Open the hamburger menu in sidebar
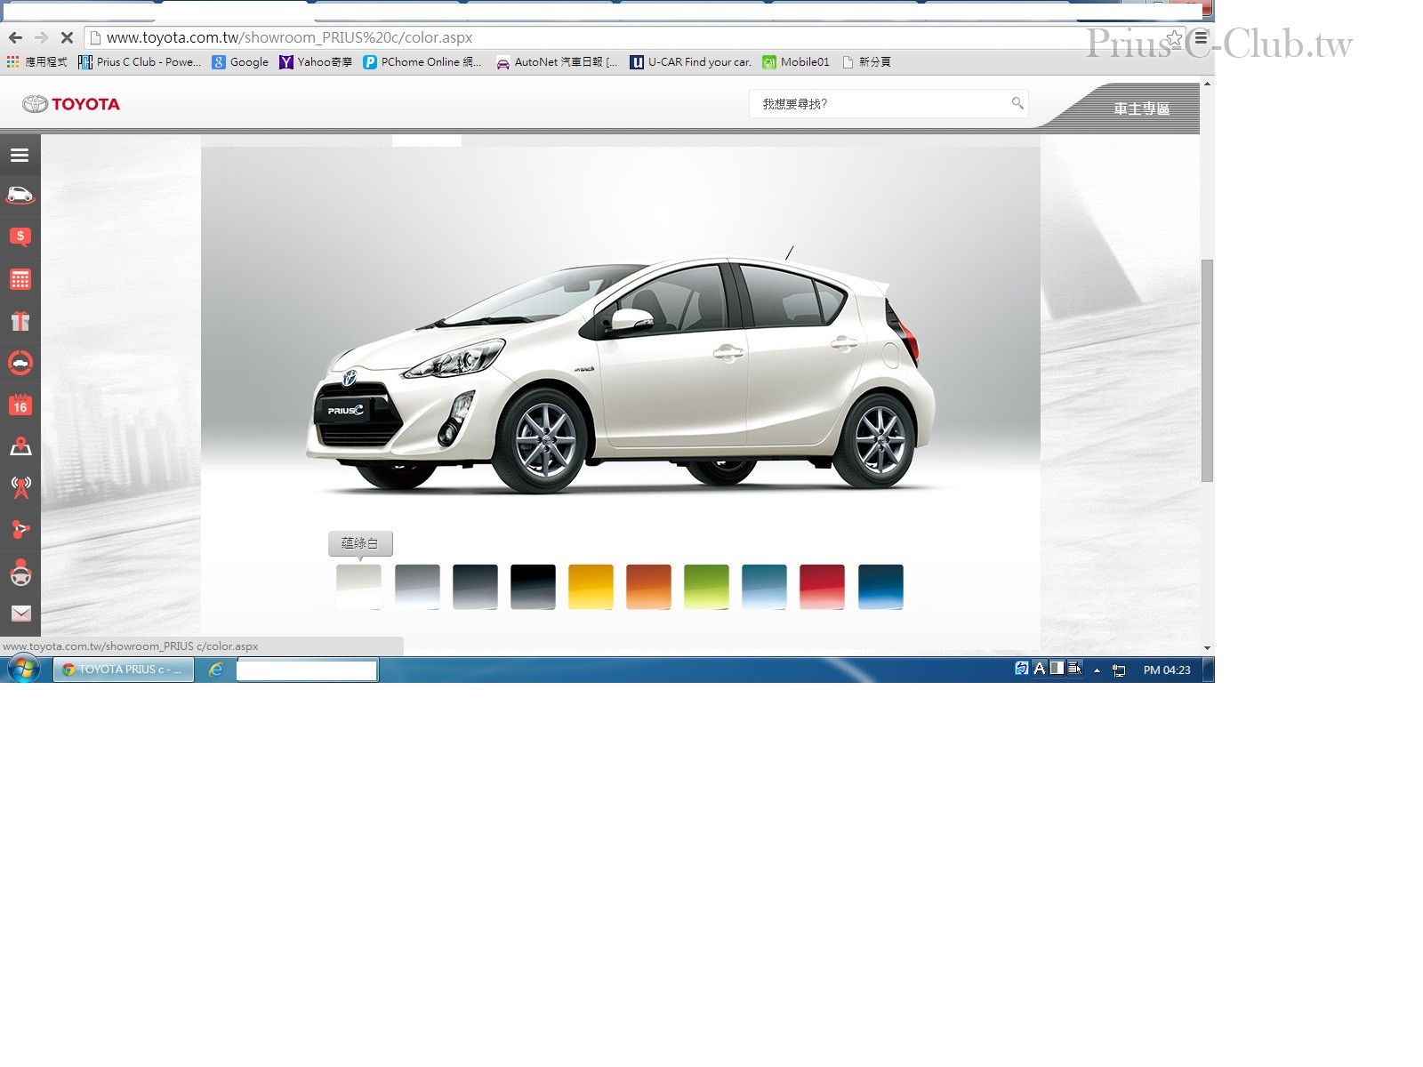Viewport: 1423px width, 1067px height. point(20,155)
